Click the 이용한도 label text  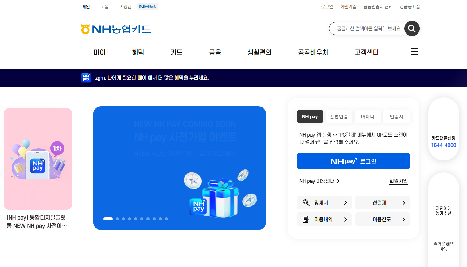[382, 220]
